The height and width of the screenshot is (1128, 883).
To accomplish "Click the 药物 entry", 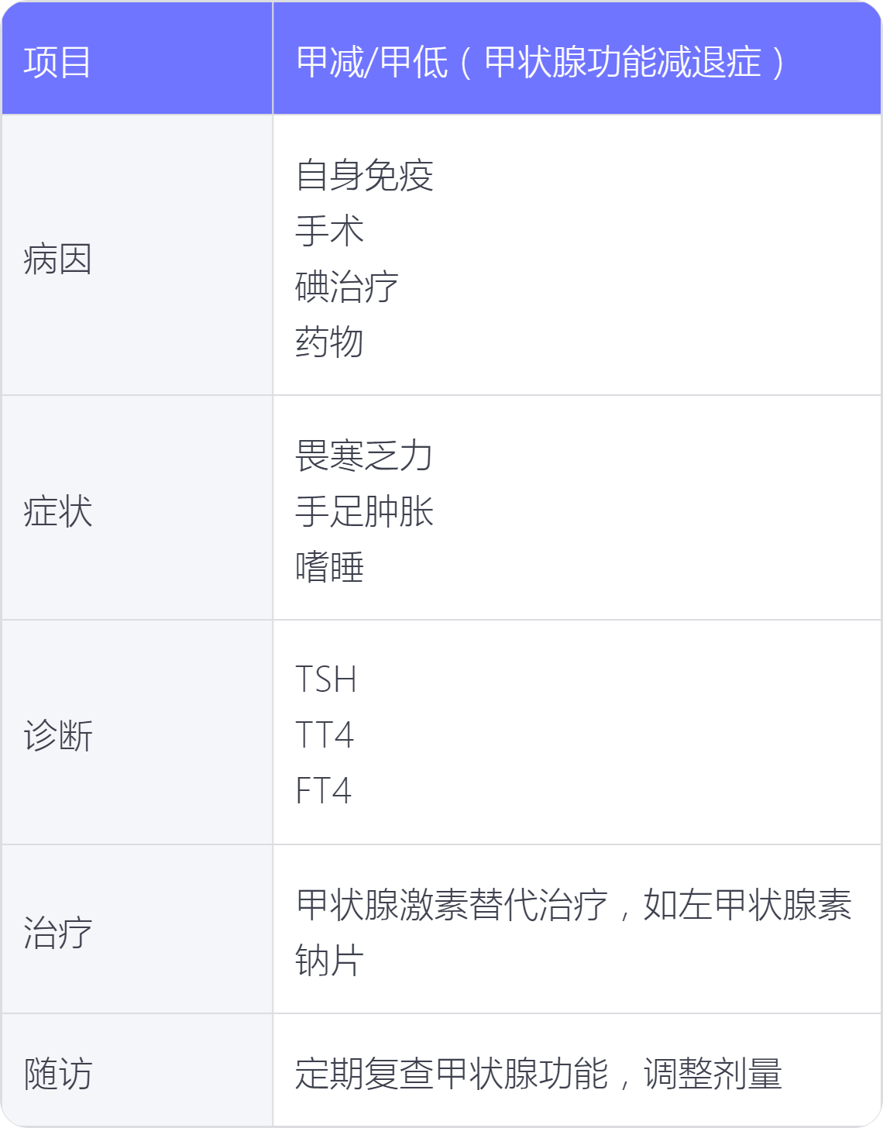I will click(330, 342).
